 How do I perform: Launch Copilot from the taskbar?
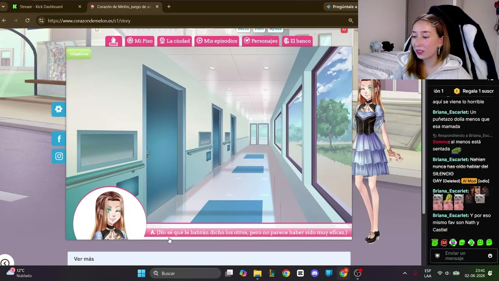coord(243,273)
